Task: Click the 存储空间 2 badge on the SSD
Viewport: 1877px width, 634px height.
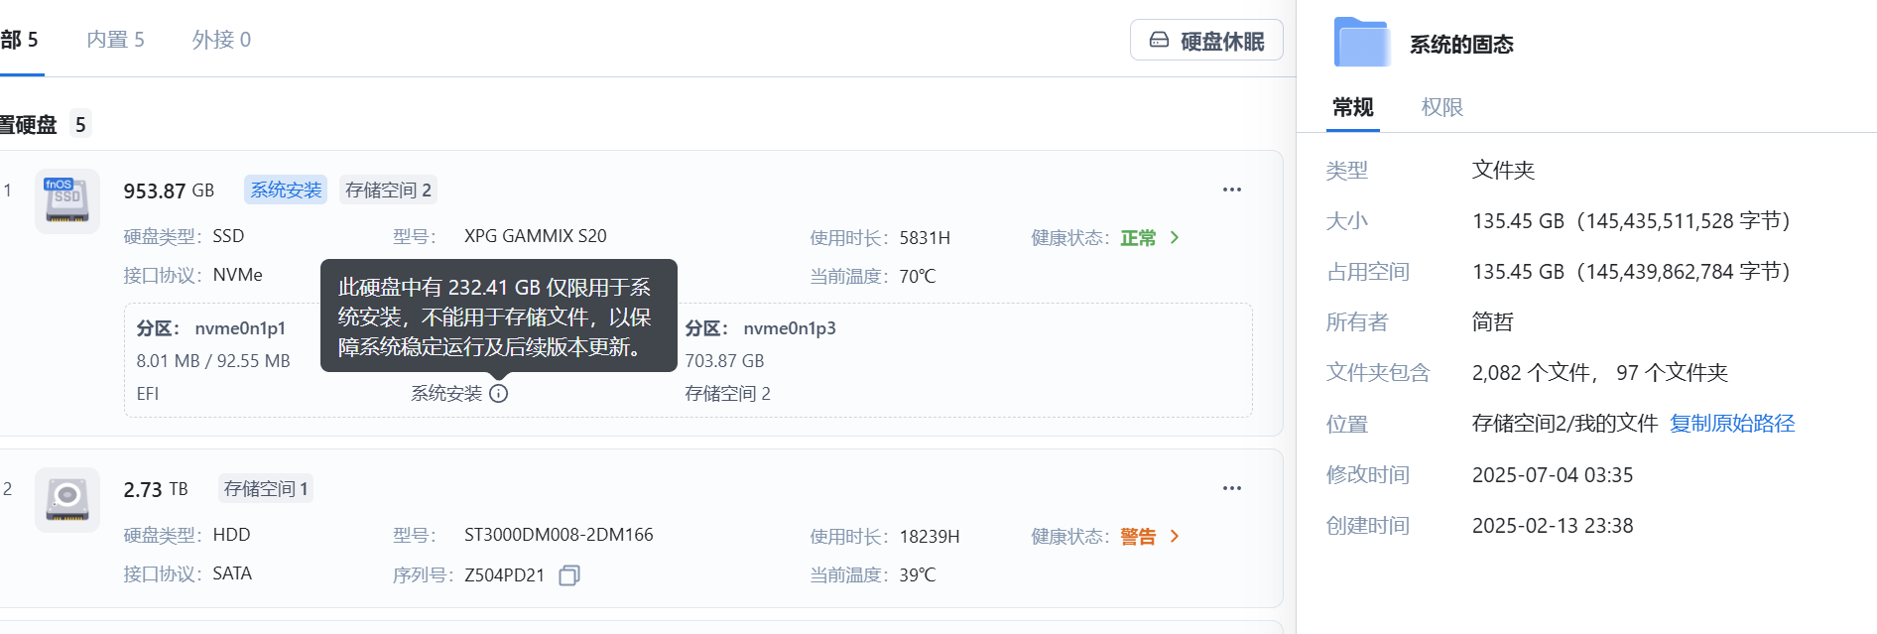Action: (388, 190)
